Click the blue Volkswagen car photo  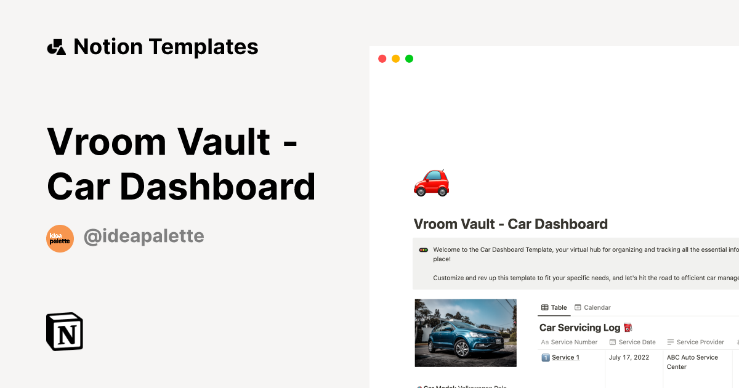[x=466, y=333]
